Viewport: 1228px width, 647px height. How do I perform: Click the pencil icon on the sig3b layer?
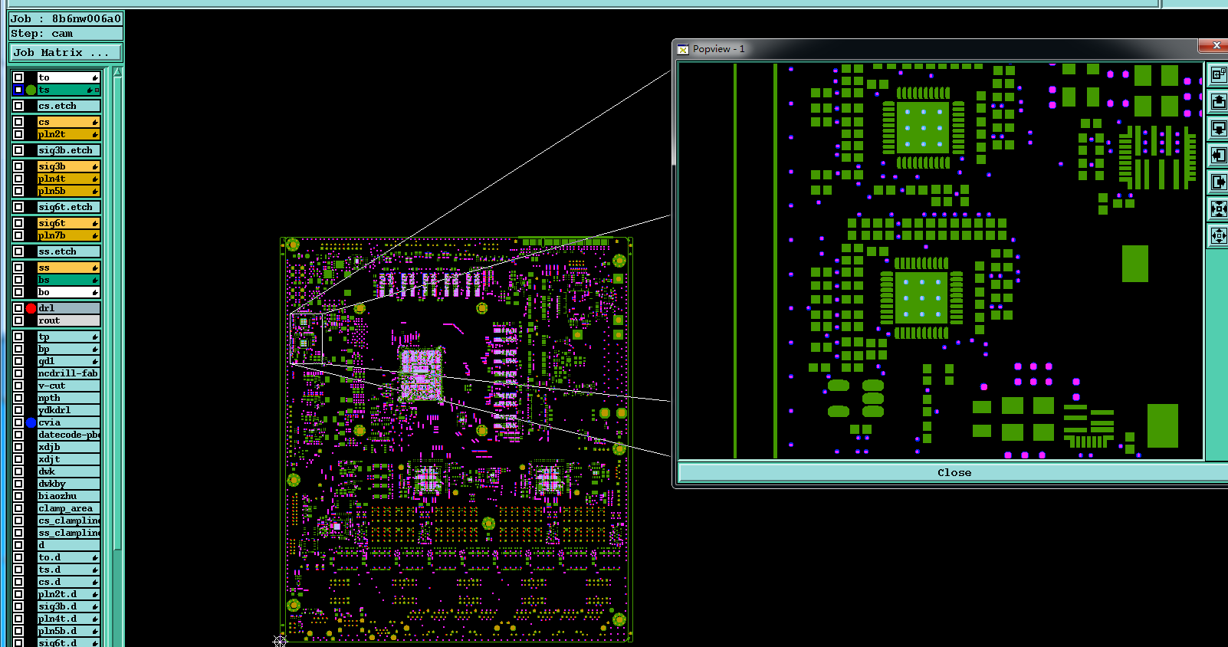tap(95, 166)
